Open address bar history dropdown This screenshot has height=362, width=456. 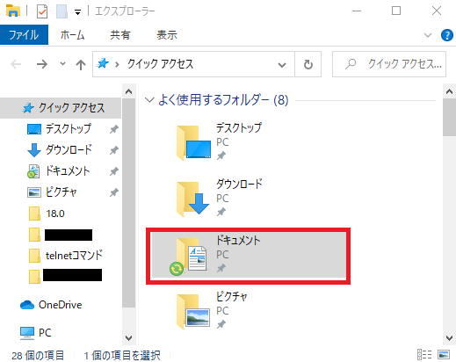pos(282,64)
